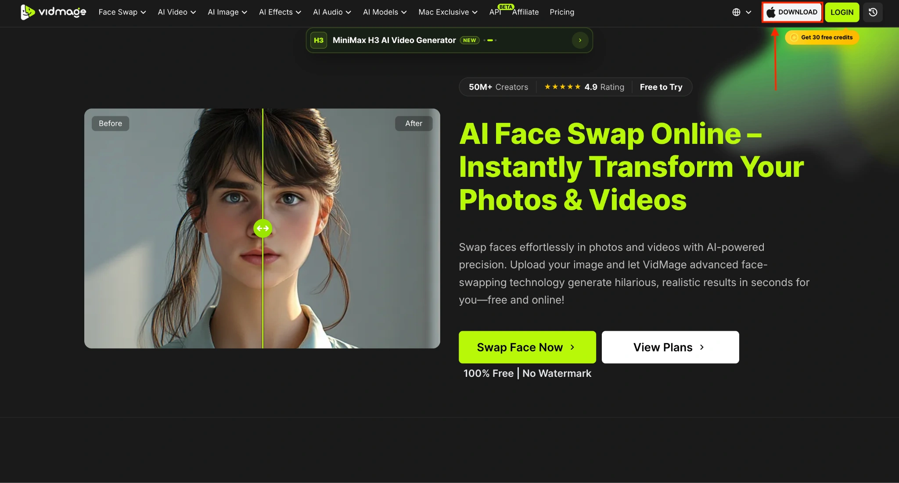This screenshot has height=483, width=899.
Task: Open the Pricing page
Action: (562, 12)
